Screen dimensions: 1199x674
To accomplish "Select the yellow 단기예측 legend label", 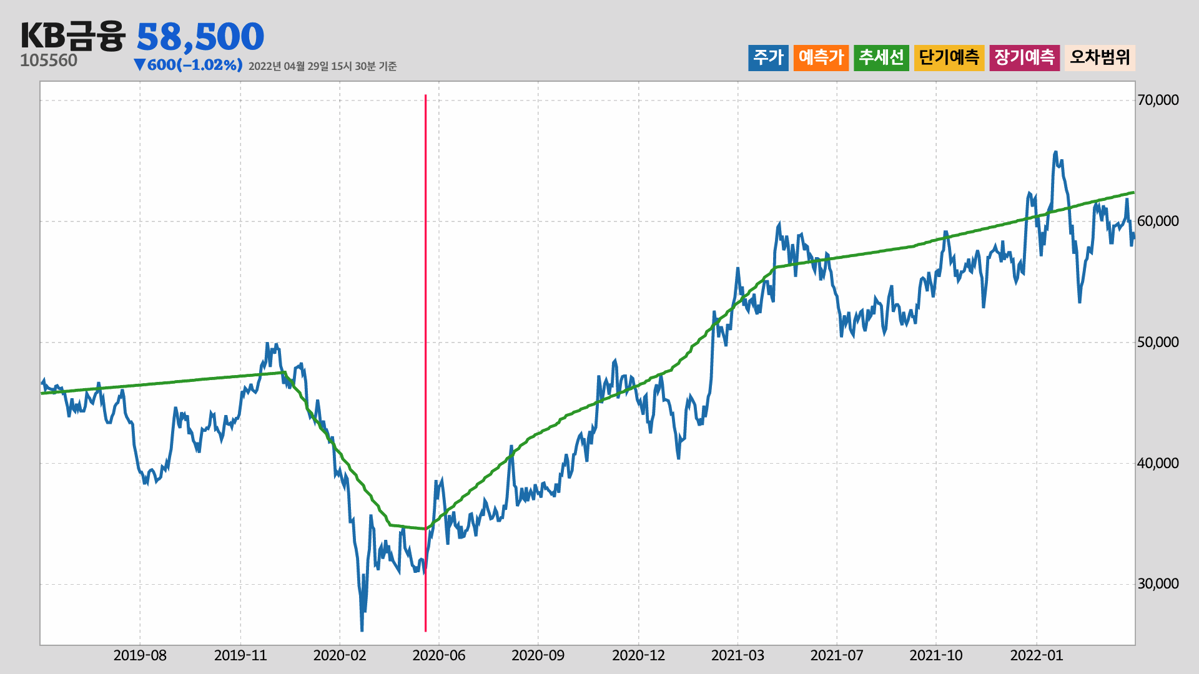I will point(949,58).
